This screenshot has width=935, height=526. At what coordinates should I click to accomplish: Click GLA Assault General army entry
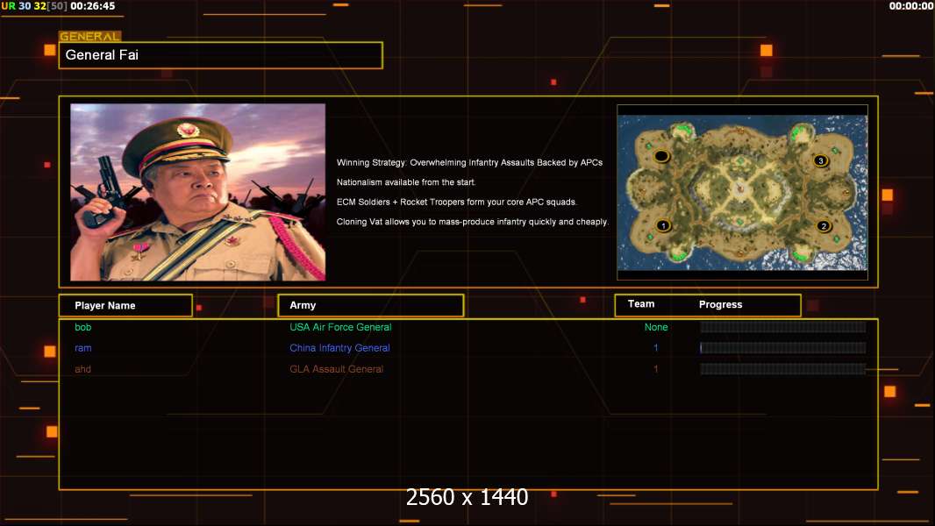pos(336,369)
